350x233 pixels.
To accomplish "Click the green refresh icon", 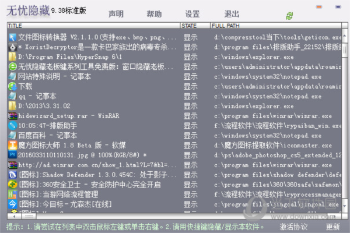I will click(x=289, y=16).
